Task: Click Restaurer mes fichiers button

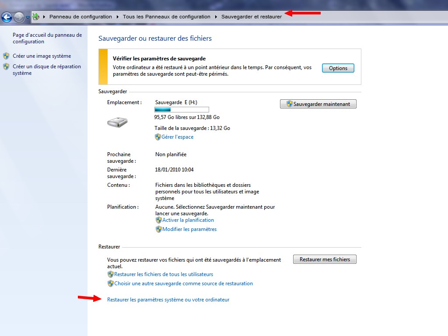Action: (325, 259)
